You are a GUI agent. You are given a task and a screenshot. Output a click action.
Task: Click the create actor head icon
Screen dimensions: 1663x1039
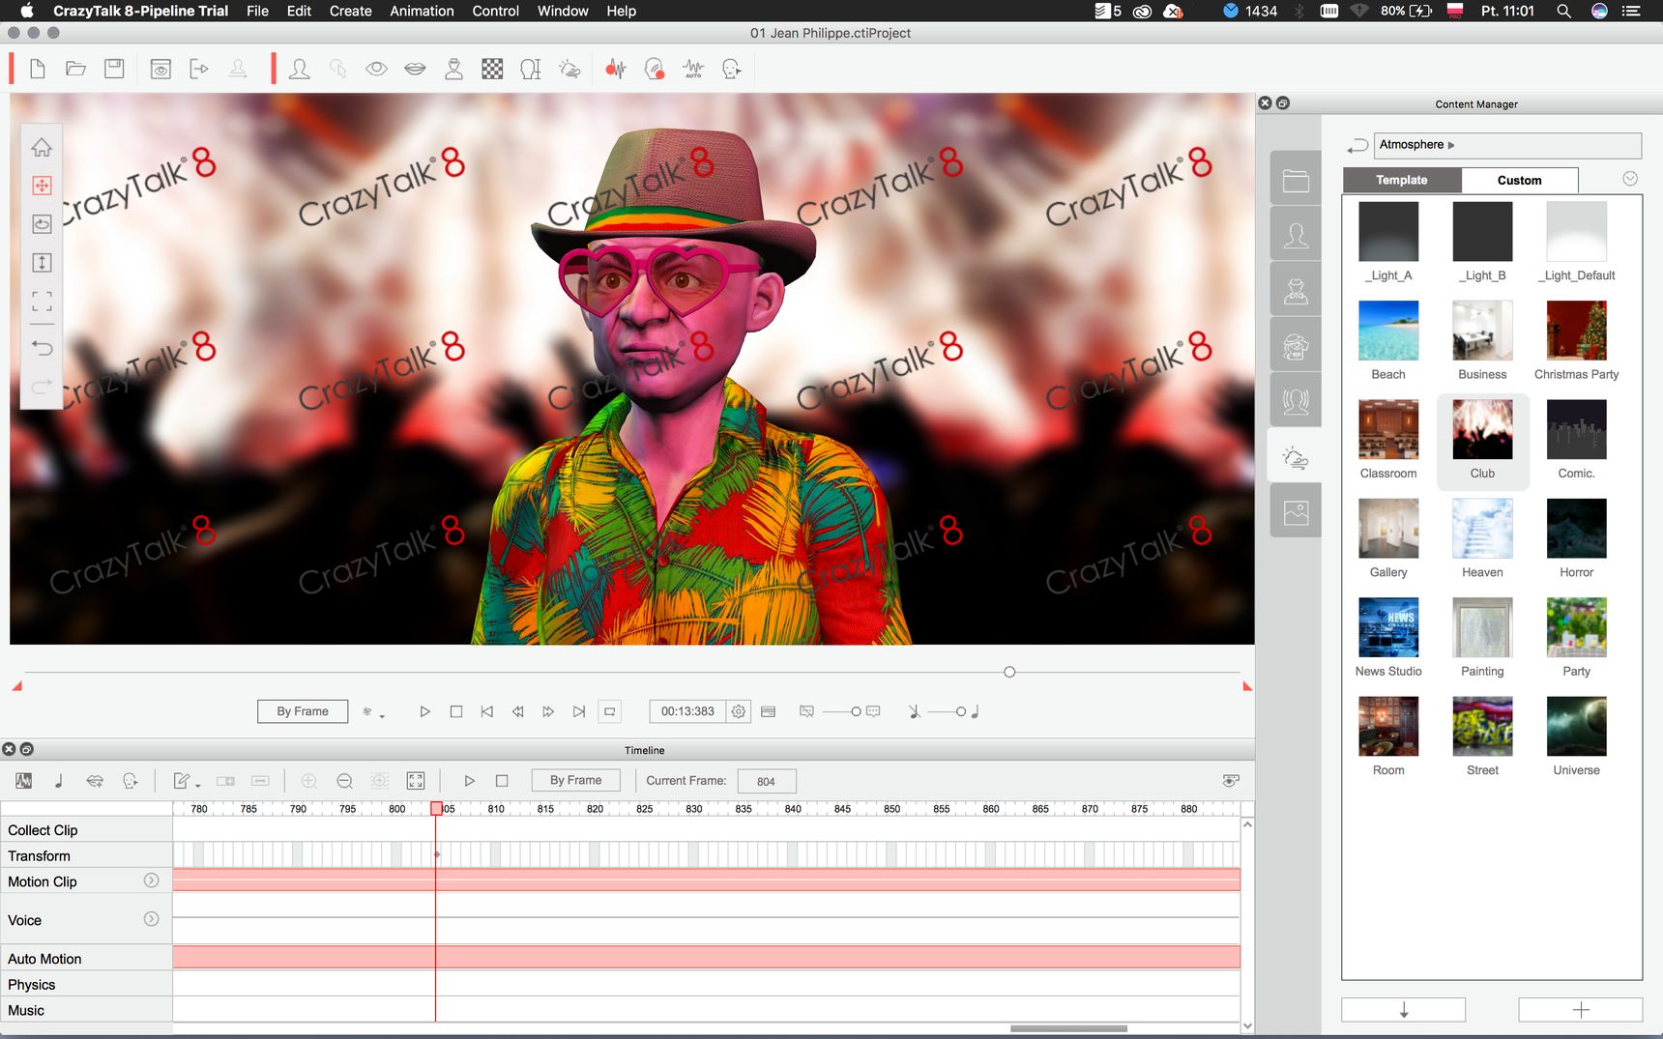coord(300,69)
